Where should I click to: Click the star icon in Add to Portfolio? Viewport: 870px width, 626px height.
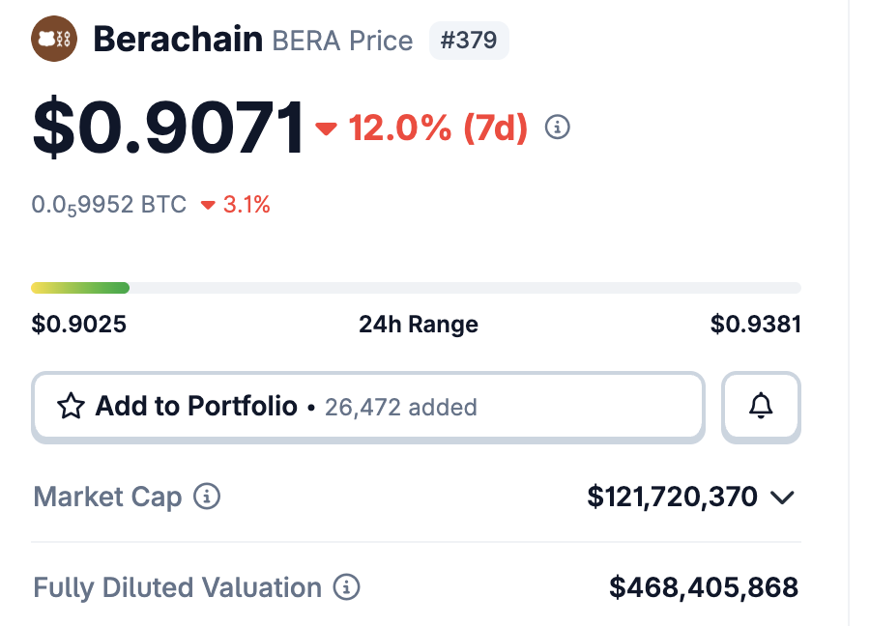tap(72, 407)
